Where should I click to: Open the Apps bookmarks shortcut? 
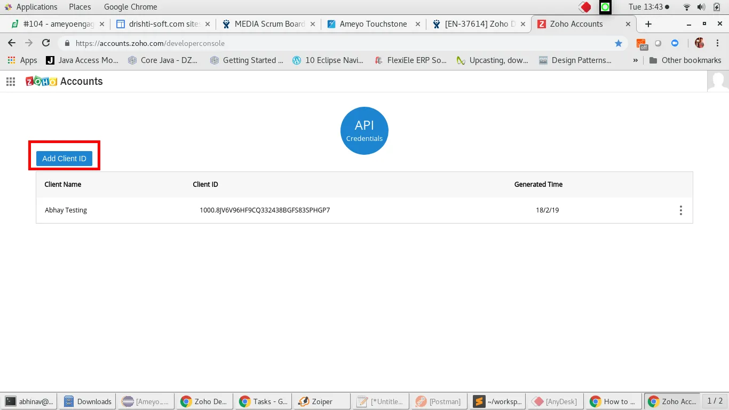[x=22, y=60]
